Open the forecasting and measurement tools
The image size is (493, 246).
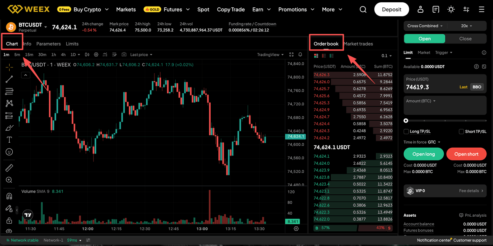(x=9, y=116)
